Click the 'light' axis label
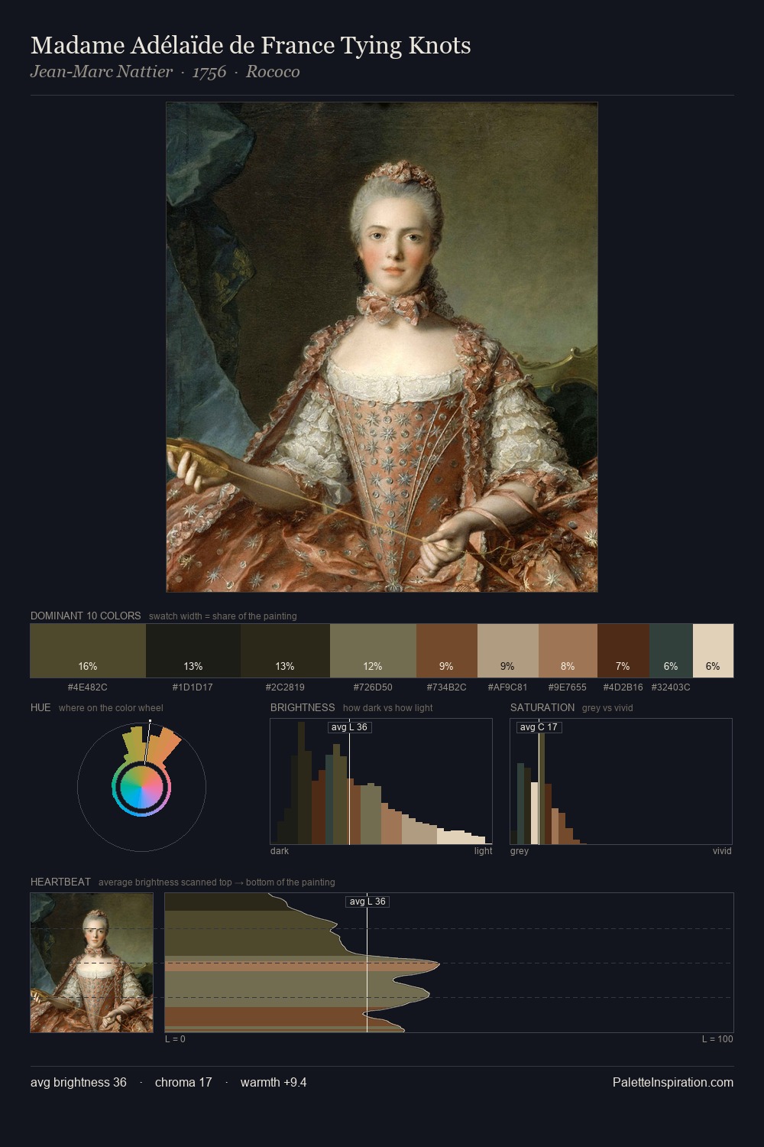 point(483,851)
